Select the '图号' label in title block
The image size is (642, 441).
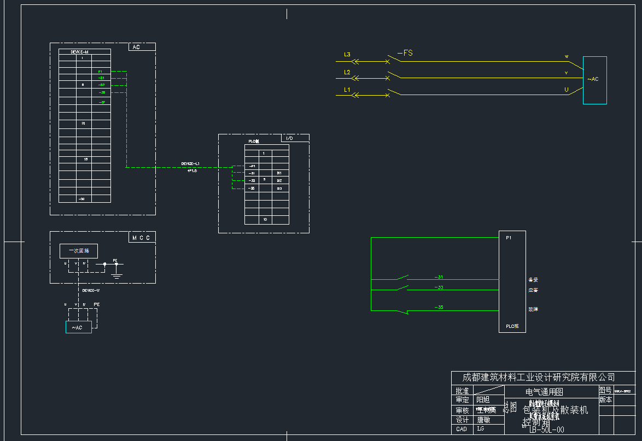(605, 390)
